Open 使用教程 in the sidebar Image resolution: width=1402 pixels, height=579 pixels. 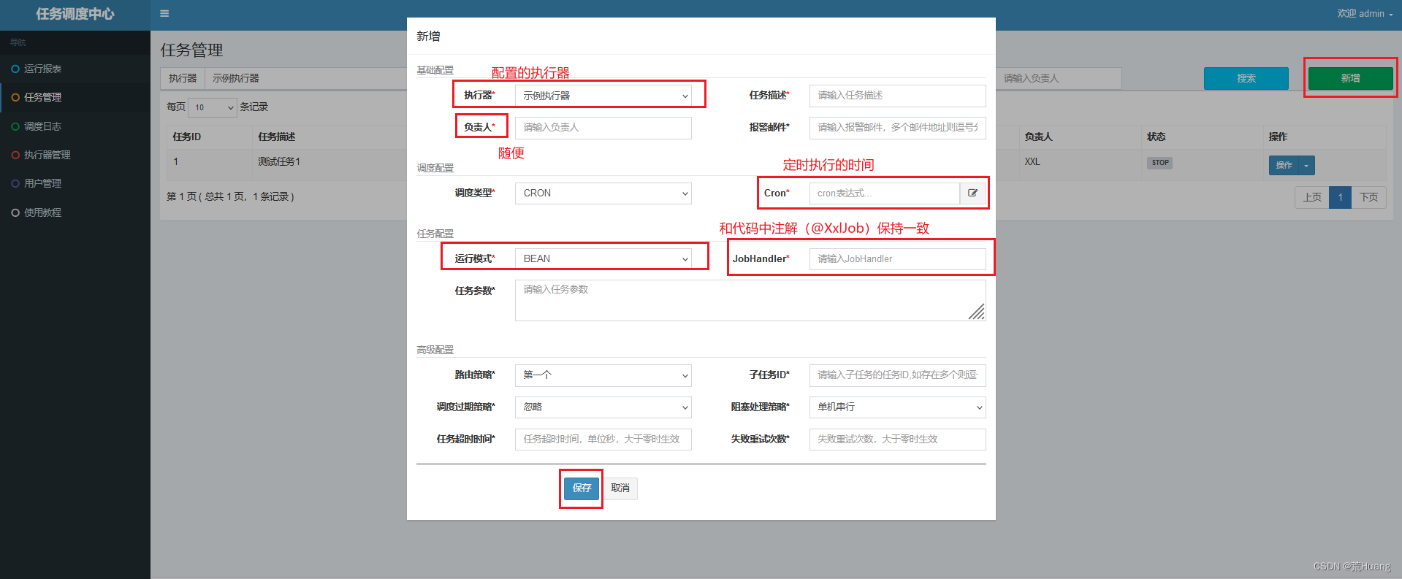point(75,212)
